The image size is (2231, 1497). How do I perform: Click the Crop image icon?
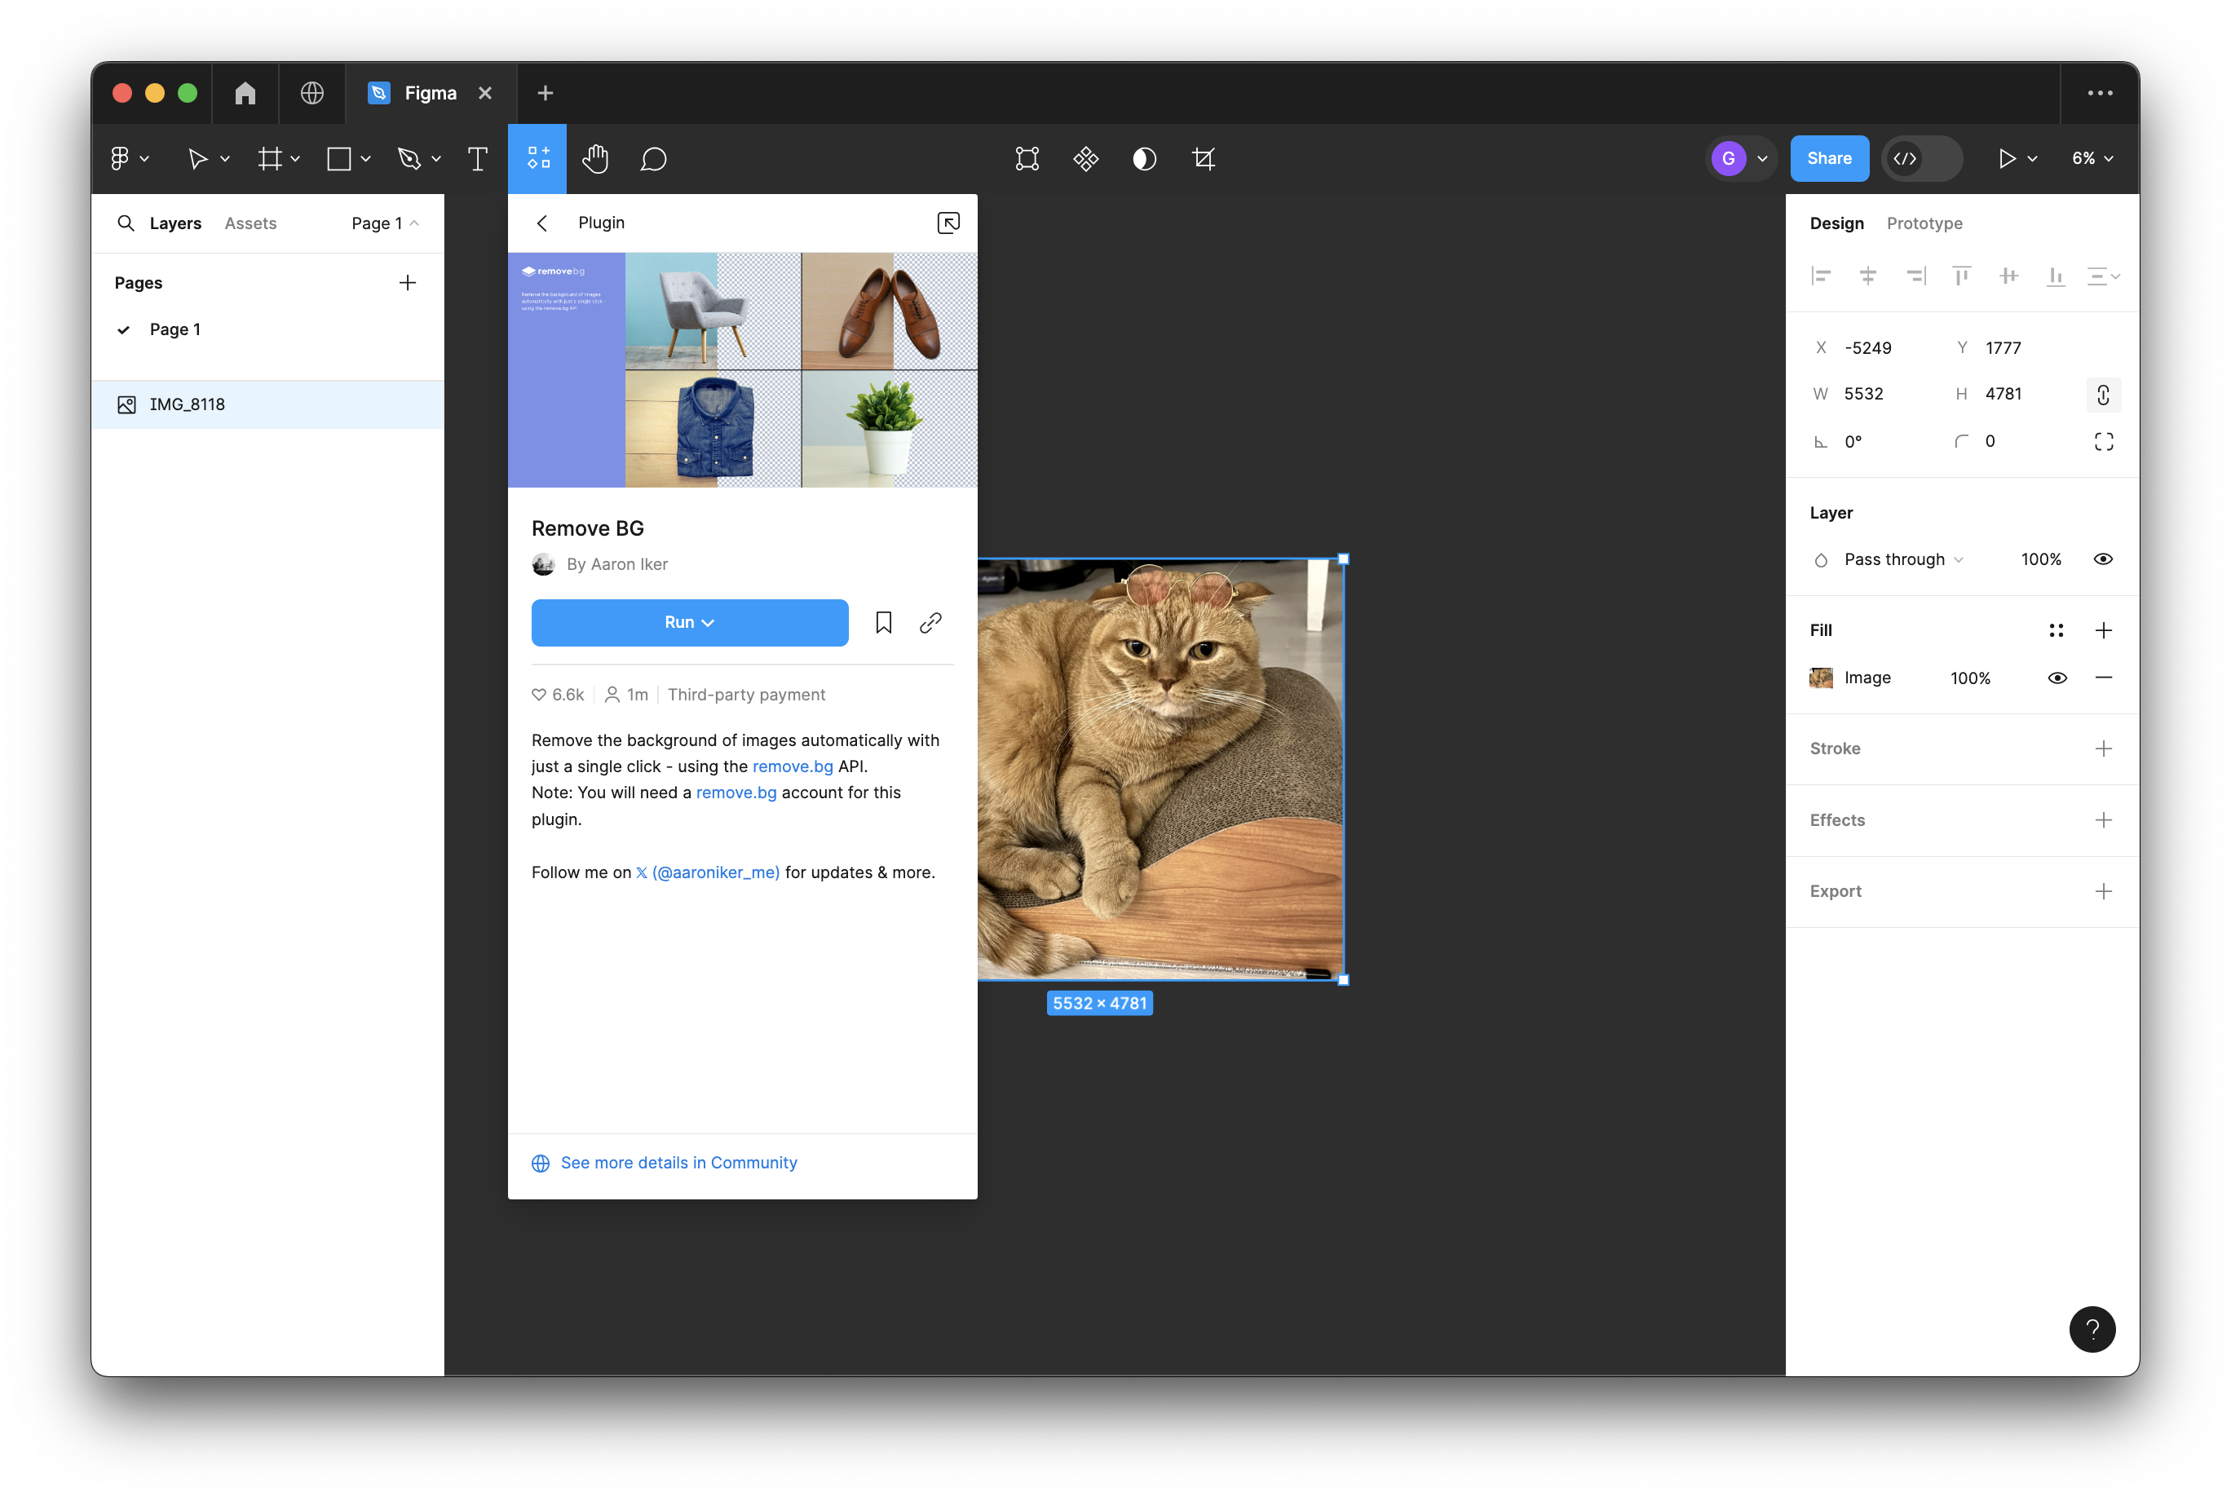point(1204,158)
